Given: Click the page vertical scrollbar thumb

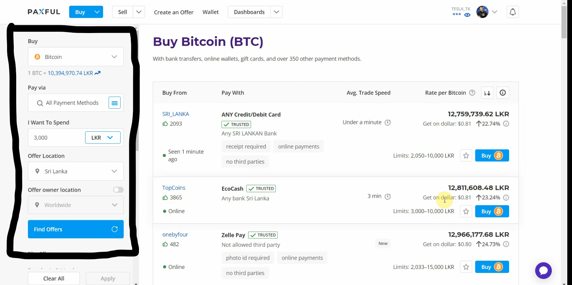Looking at the screenshot, I should pyautogui.click(x=564, y=22).
